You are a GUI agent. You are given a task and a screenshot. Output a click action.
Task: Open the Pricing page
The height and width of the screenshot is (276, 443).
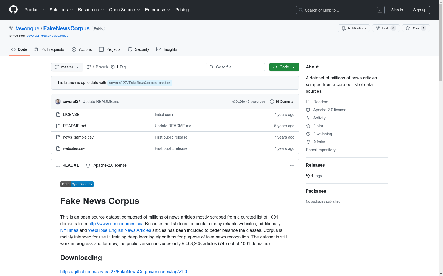pyautogui.click(x=182, y=10)
